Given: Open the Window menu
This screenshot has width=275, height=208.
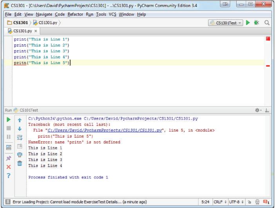Looking at the screenshot, I should pos(127,14).
